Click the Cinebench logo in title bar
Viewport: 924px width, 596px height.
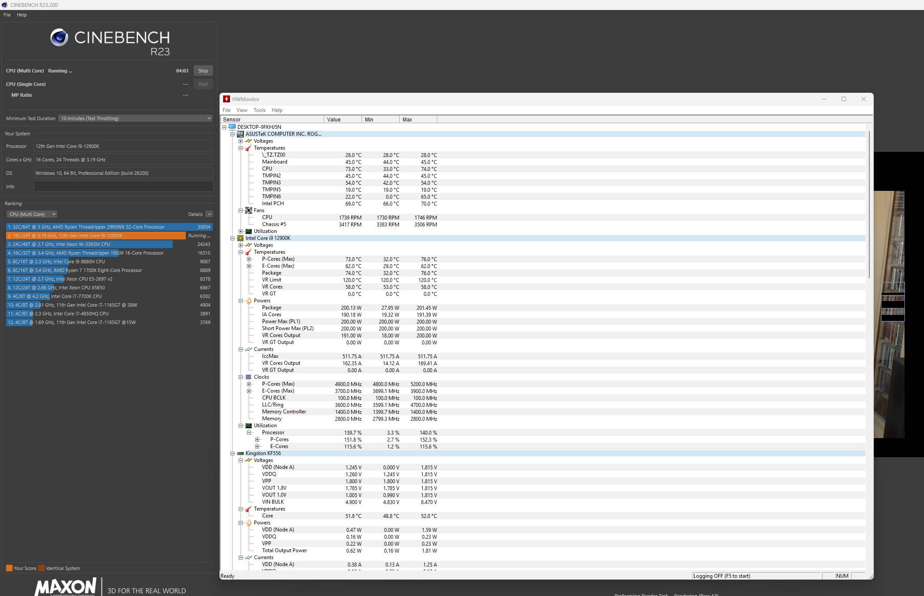click(x=4, y=5)
